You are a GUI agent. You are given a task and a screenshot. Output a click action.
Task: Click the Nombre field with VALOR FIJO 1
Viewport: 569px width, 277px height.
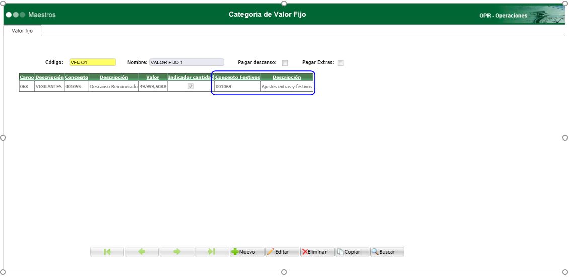point(187,62)
